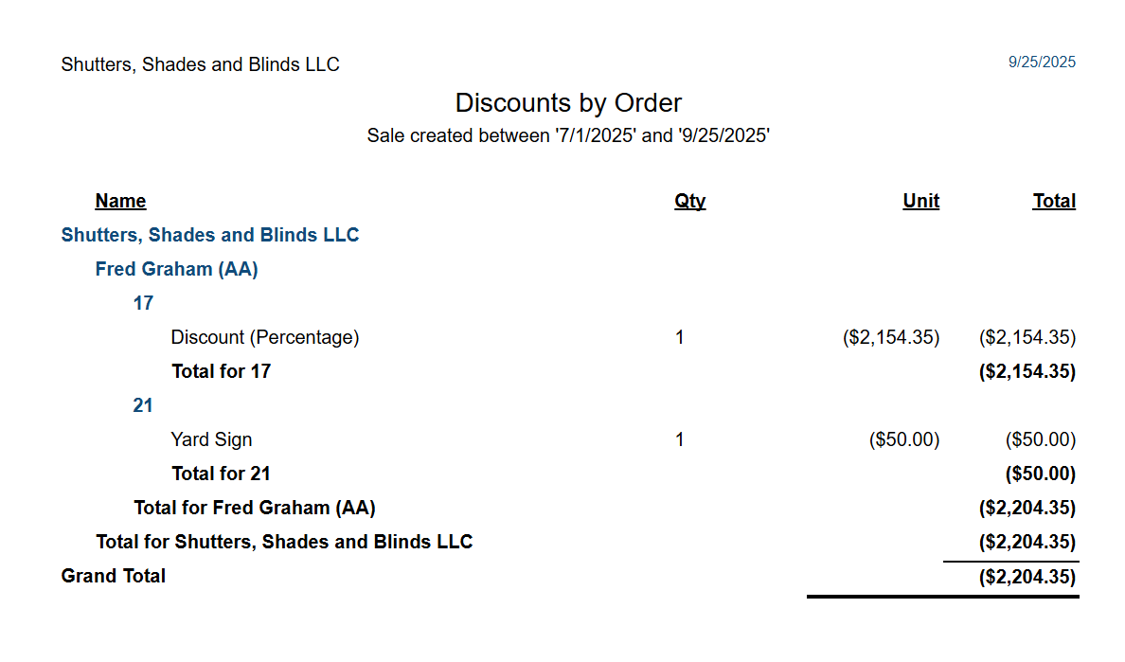Click the Name column header
The width and height of the screenshot is (1125, 662).
[120, 201]
